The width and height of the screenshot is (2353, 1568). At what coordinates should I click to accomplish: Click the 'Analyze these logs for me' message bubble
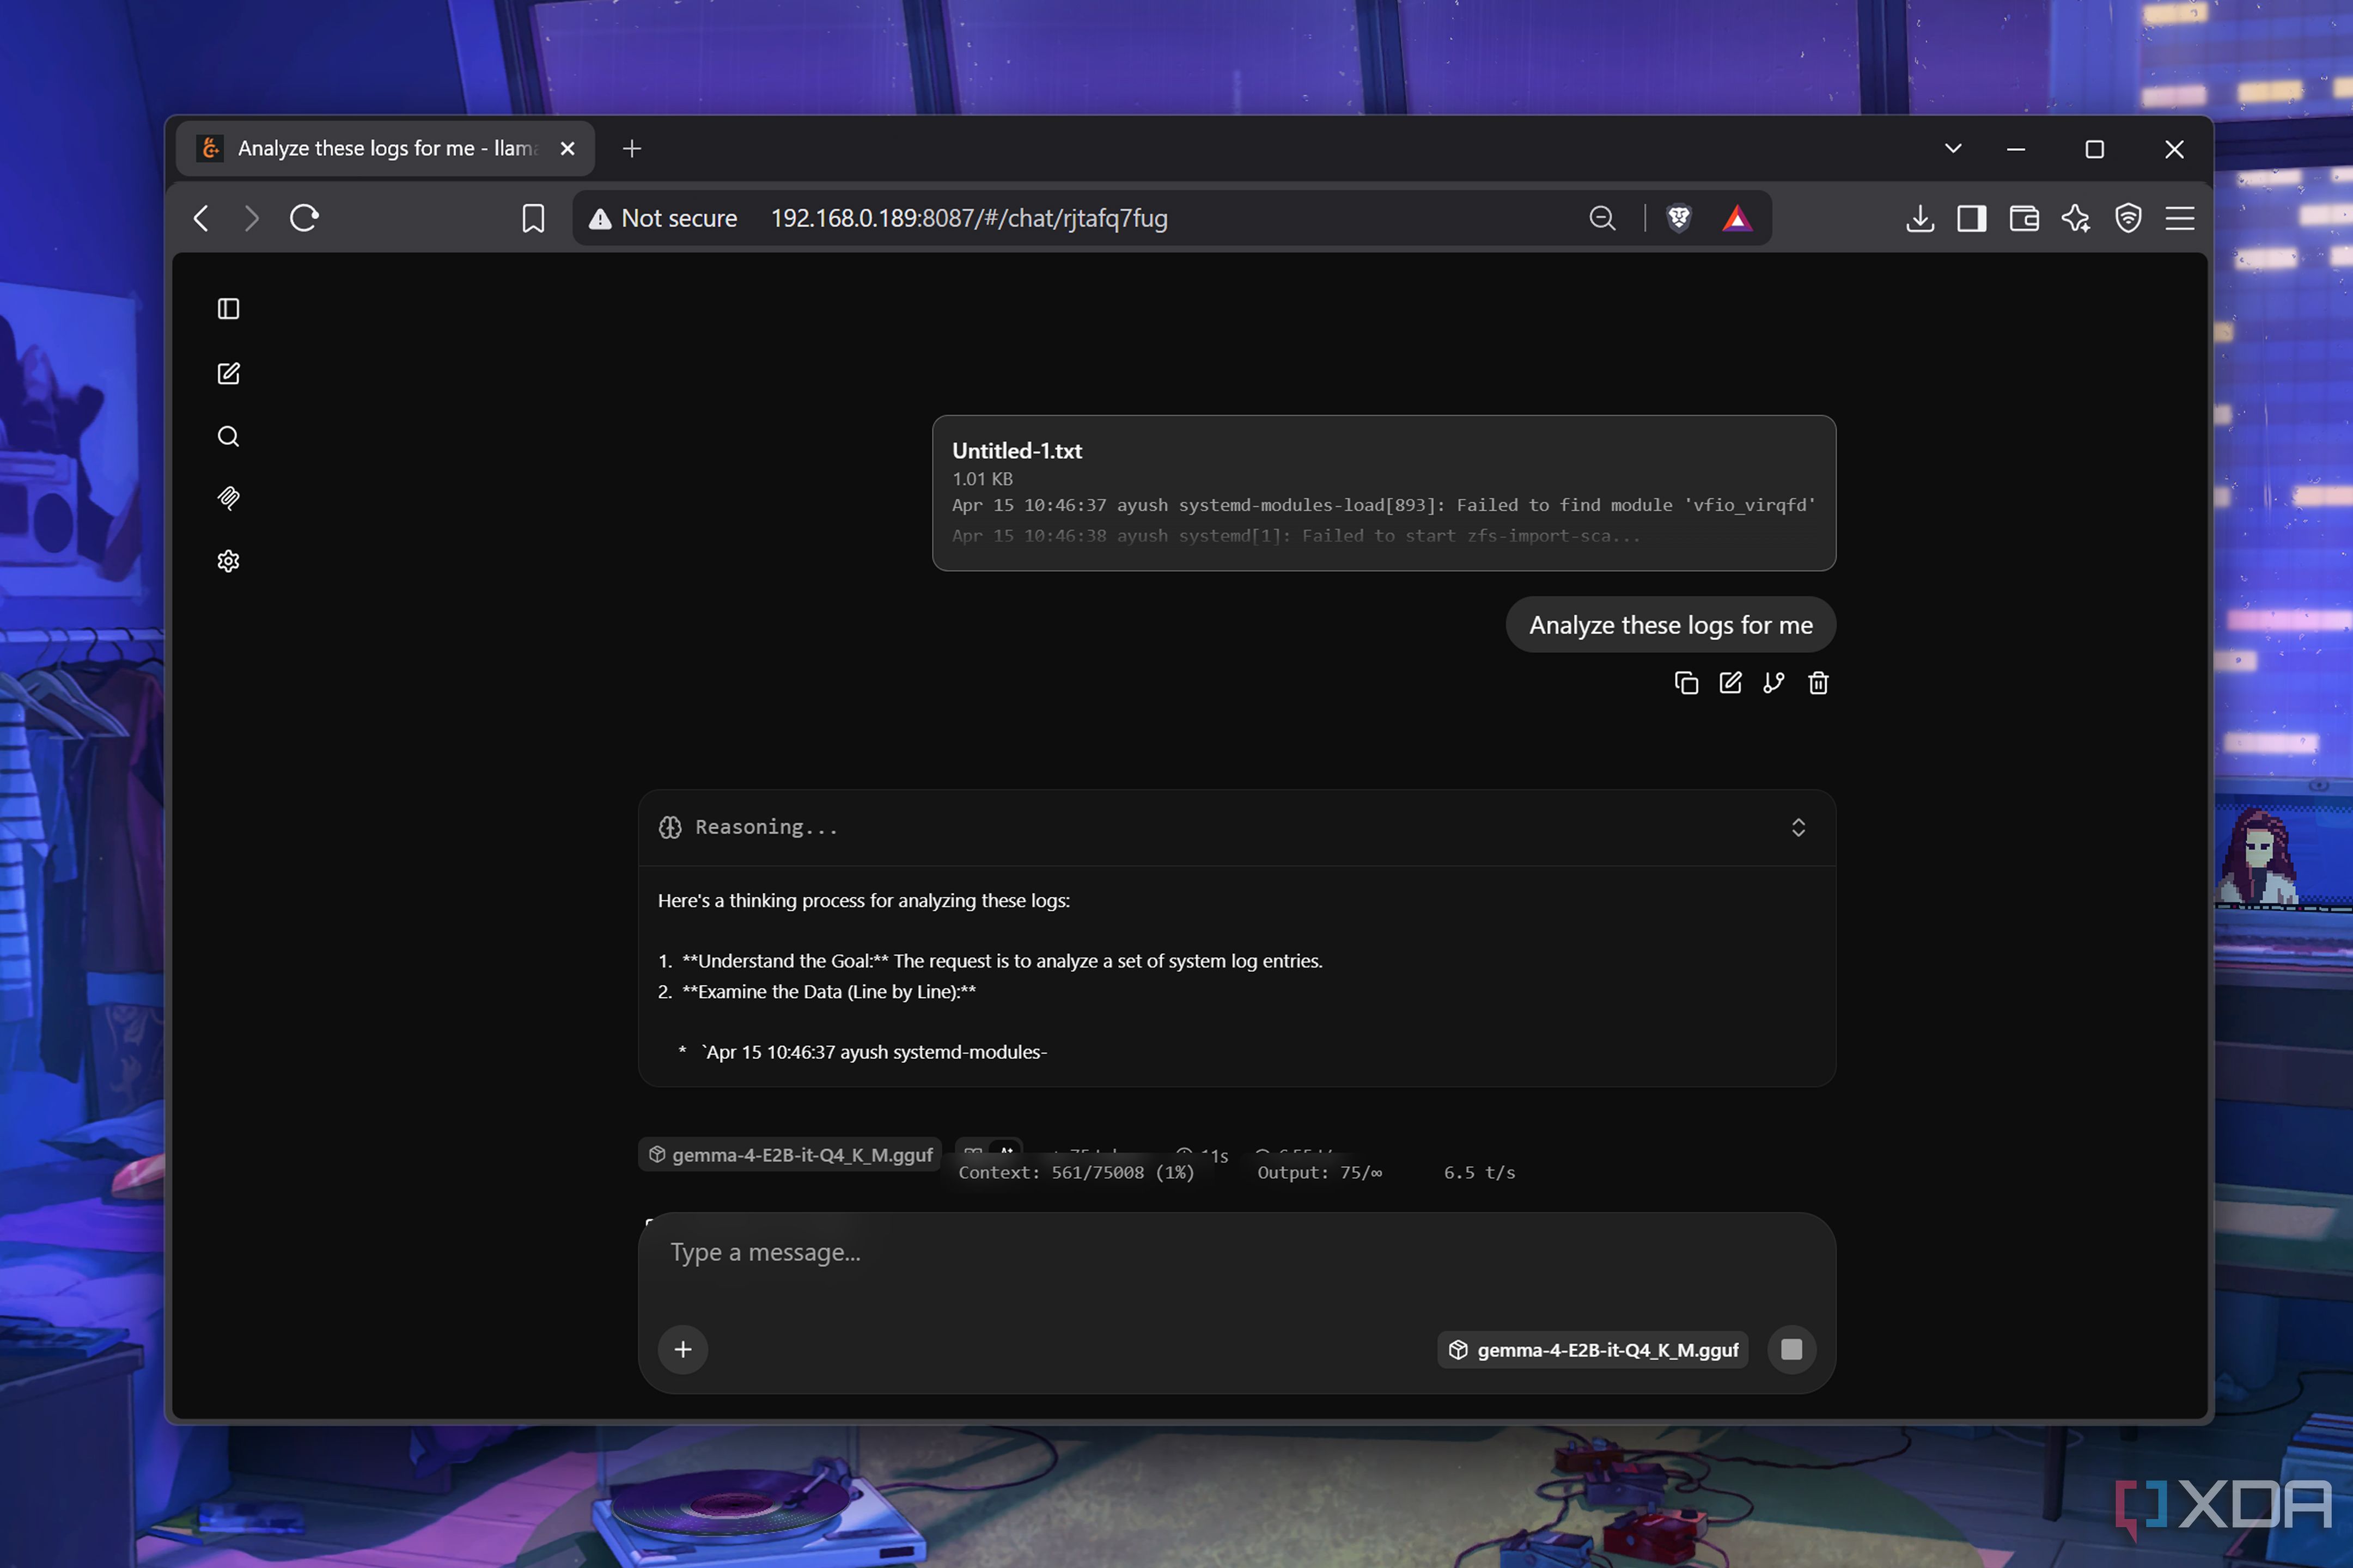coord(1670,625)
